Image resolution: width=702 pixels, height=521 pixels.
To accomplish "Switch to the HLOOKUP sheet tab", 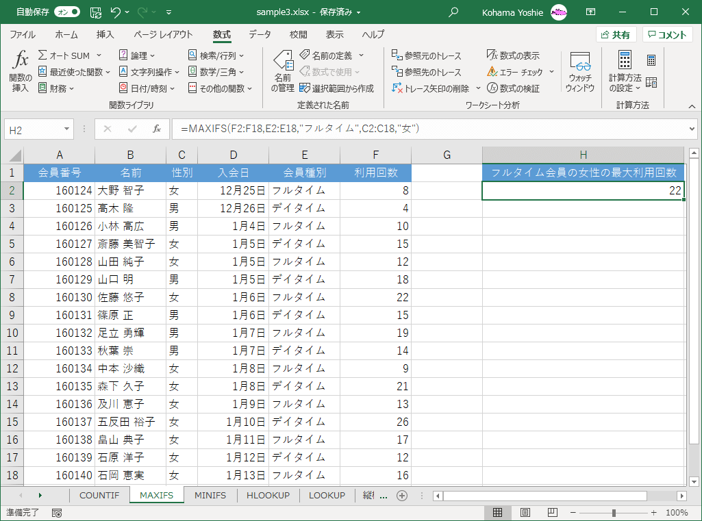I will [x=268, y=496].
